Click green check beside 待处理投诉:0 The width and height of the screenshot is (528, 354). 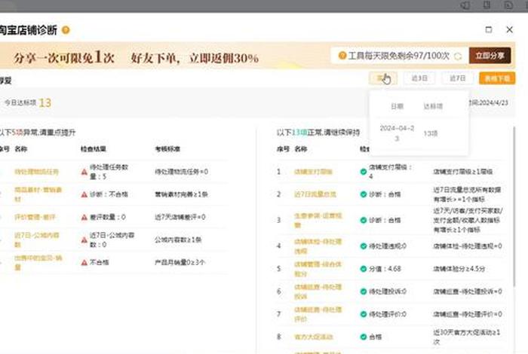click(x=364, y=291)
